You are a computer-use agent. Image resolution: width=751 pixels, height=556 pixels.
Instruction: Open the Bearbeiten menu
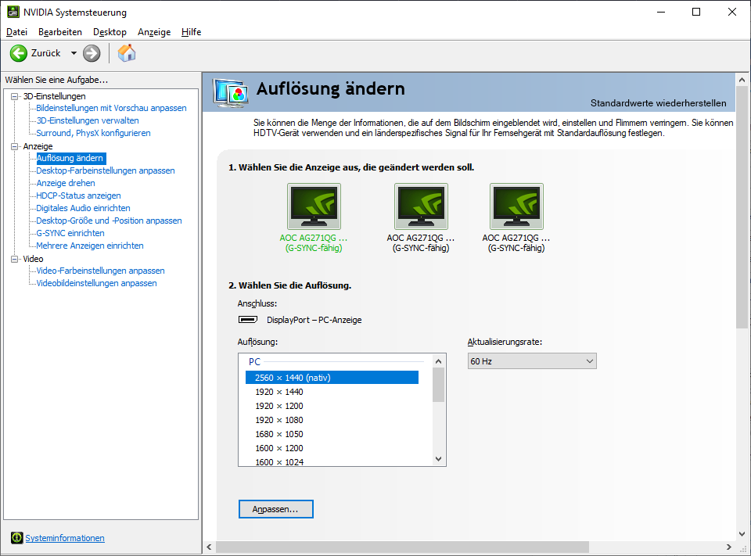point(60,32)
